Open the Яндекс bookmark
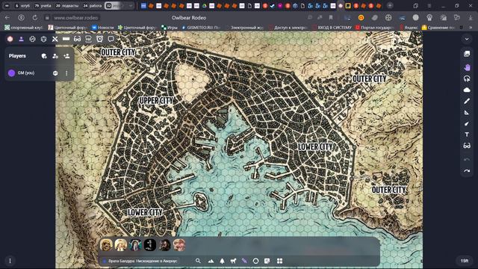Image resolution: width=478 pixels, height=269 pixels. 409,28
